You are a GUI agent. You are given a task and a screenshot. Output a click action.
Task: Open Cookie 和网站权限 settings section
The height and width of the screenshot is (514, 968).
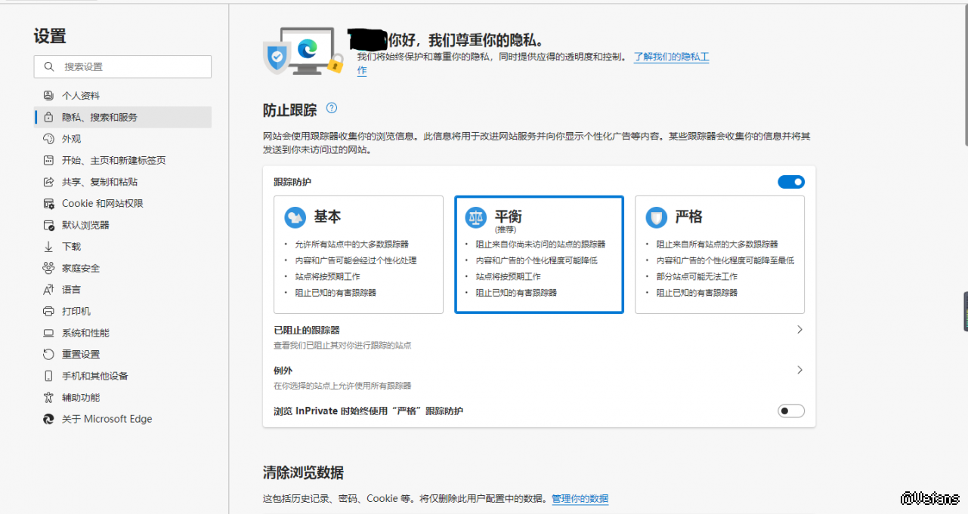coord(102,204)
